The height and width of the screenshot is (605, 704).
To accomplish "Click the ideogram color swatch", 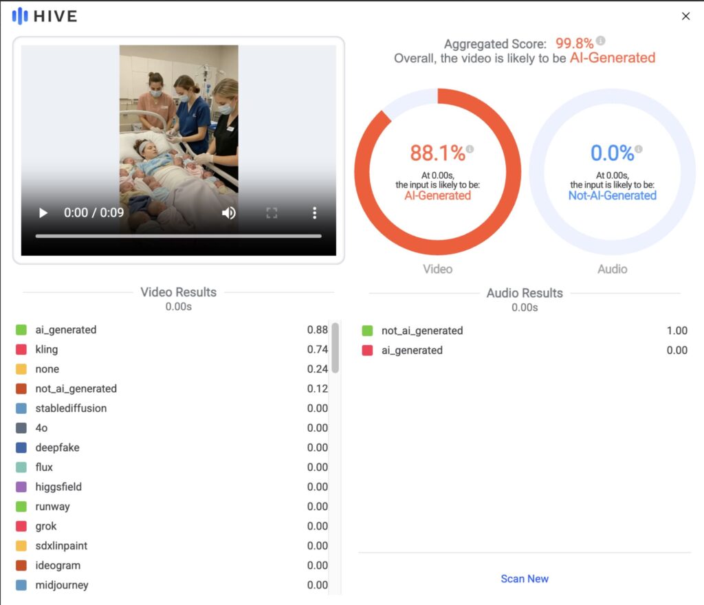I will pyautogui.click(x=21, y=566).
